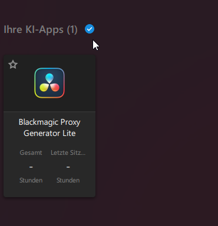
Task: Click the Stunden label under Letzte Sitz...
Action: pos(68,180)
